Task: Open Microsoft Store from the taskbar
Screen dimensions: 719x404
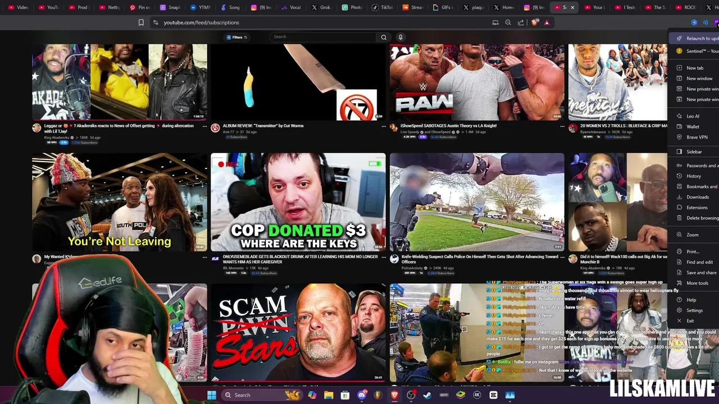Action: coord(345,395)
